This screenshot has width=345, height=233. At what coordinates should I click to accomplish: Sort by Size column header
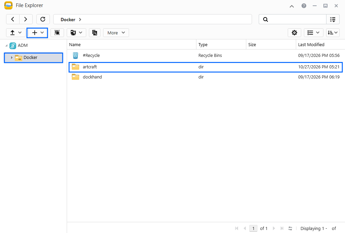[x=271, y=45]
